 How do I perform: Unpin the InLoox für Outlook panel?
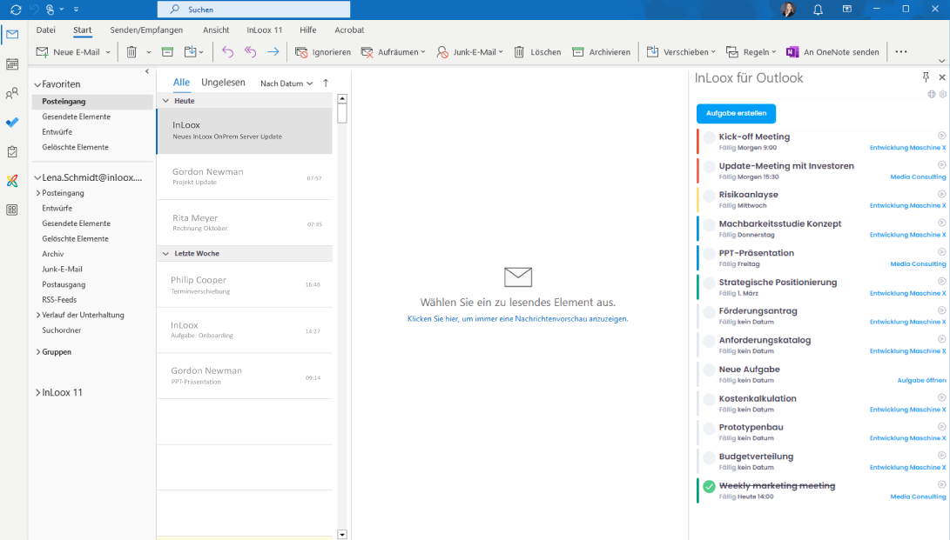coord(926,77)
